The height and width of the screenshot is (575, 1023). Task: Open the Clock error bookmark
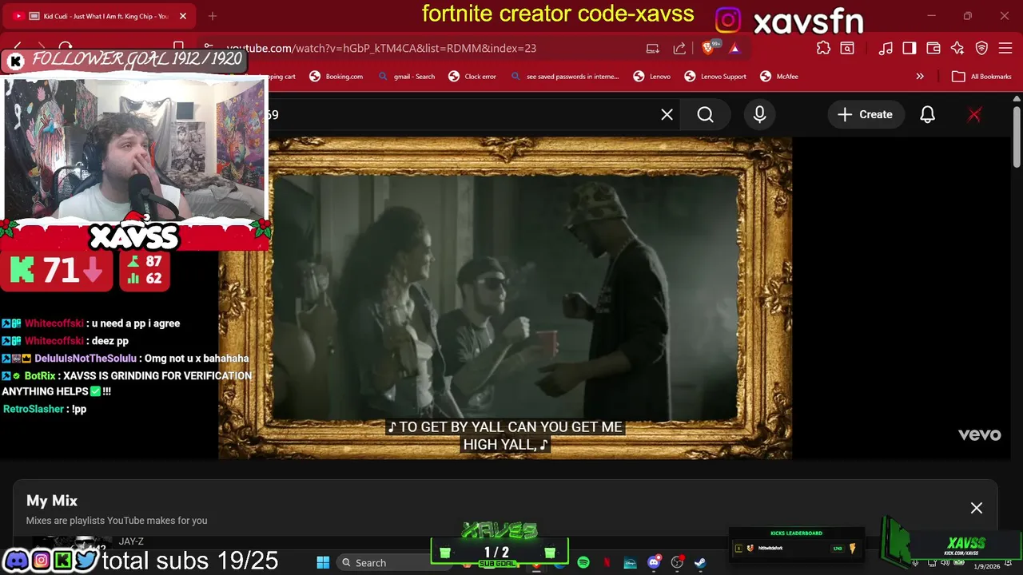(472, 77)
